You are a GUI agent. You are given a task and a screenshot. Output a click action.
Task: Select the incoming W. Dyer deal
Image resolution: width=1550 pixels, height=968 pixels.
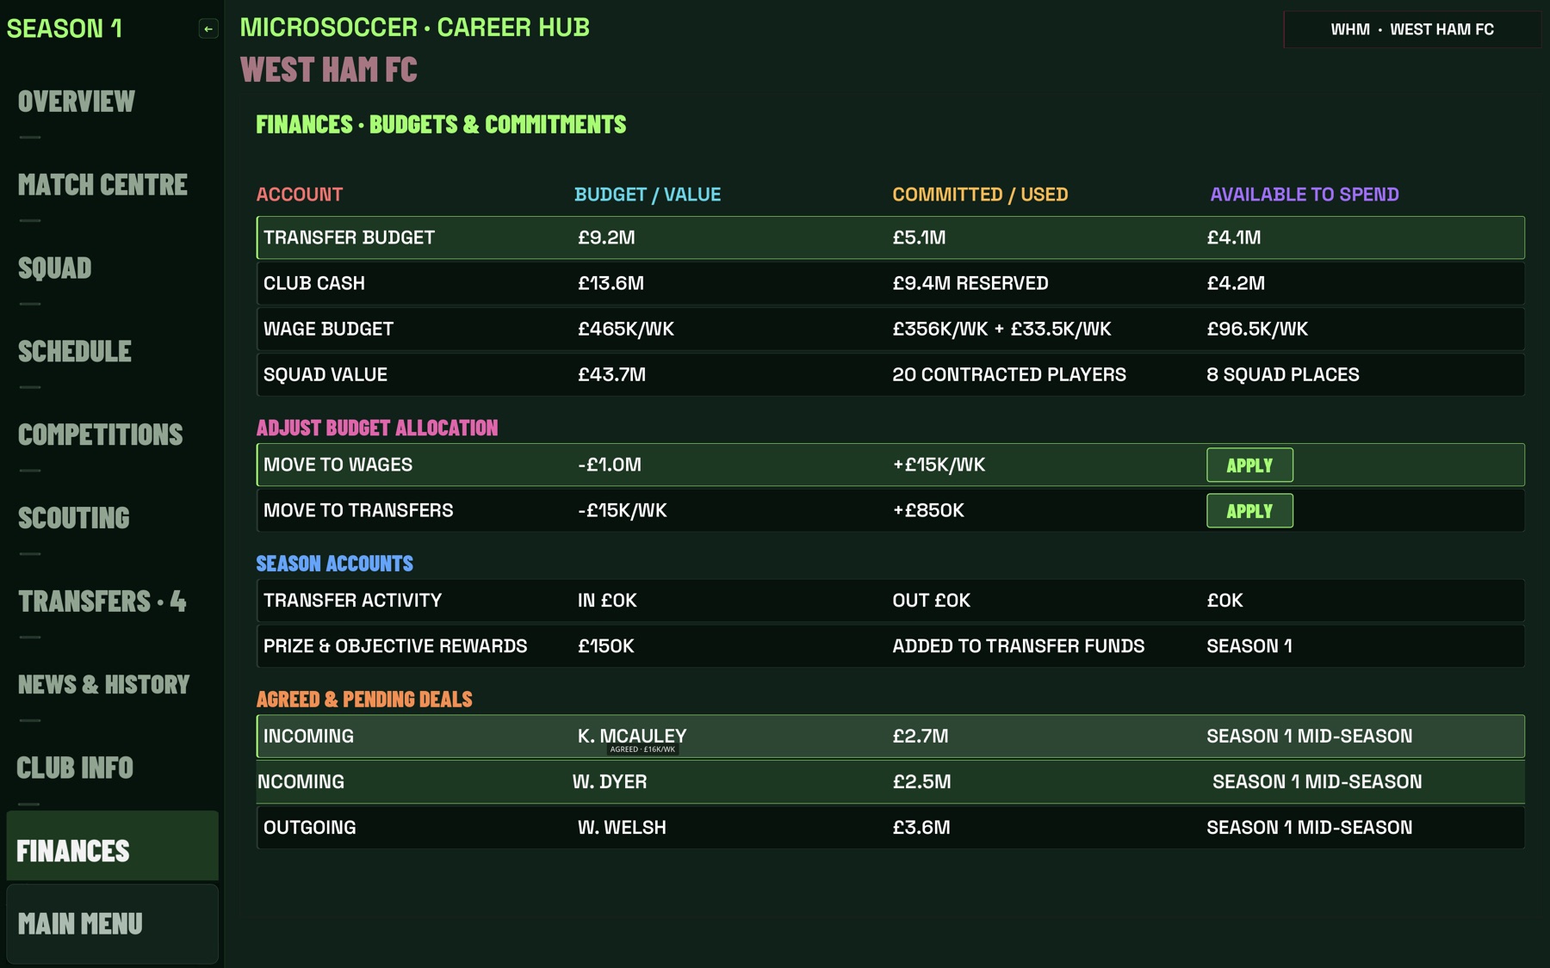pos(890,782)
